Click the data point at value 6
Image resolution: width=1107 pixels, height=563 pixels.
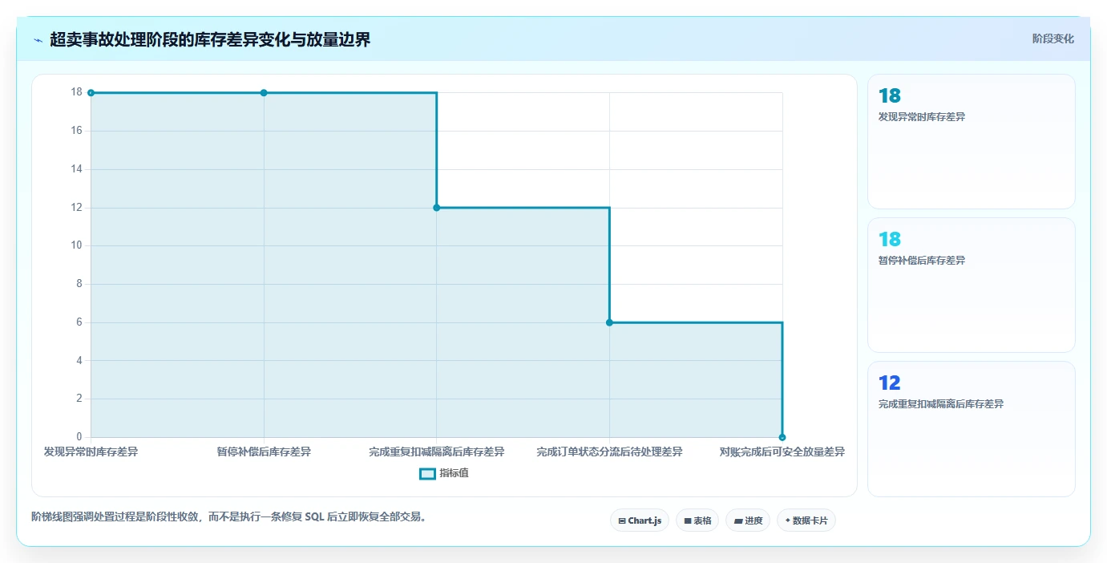609,322
